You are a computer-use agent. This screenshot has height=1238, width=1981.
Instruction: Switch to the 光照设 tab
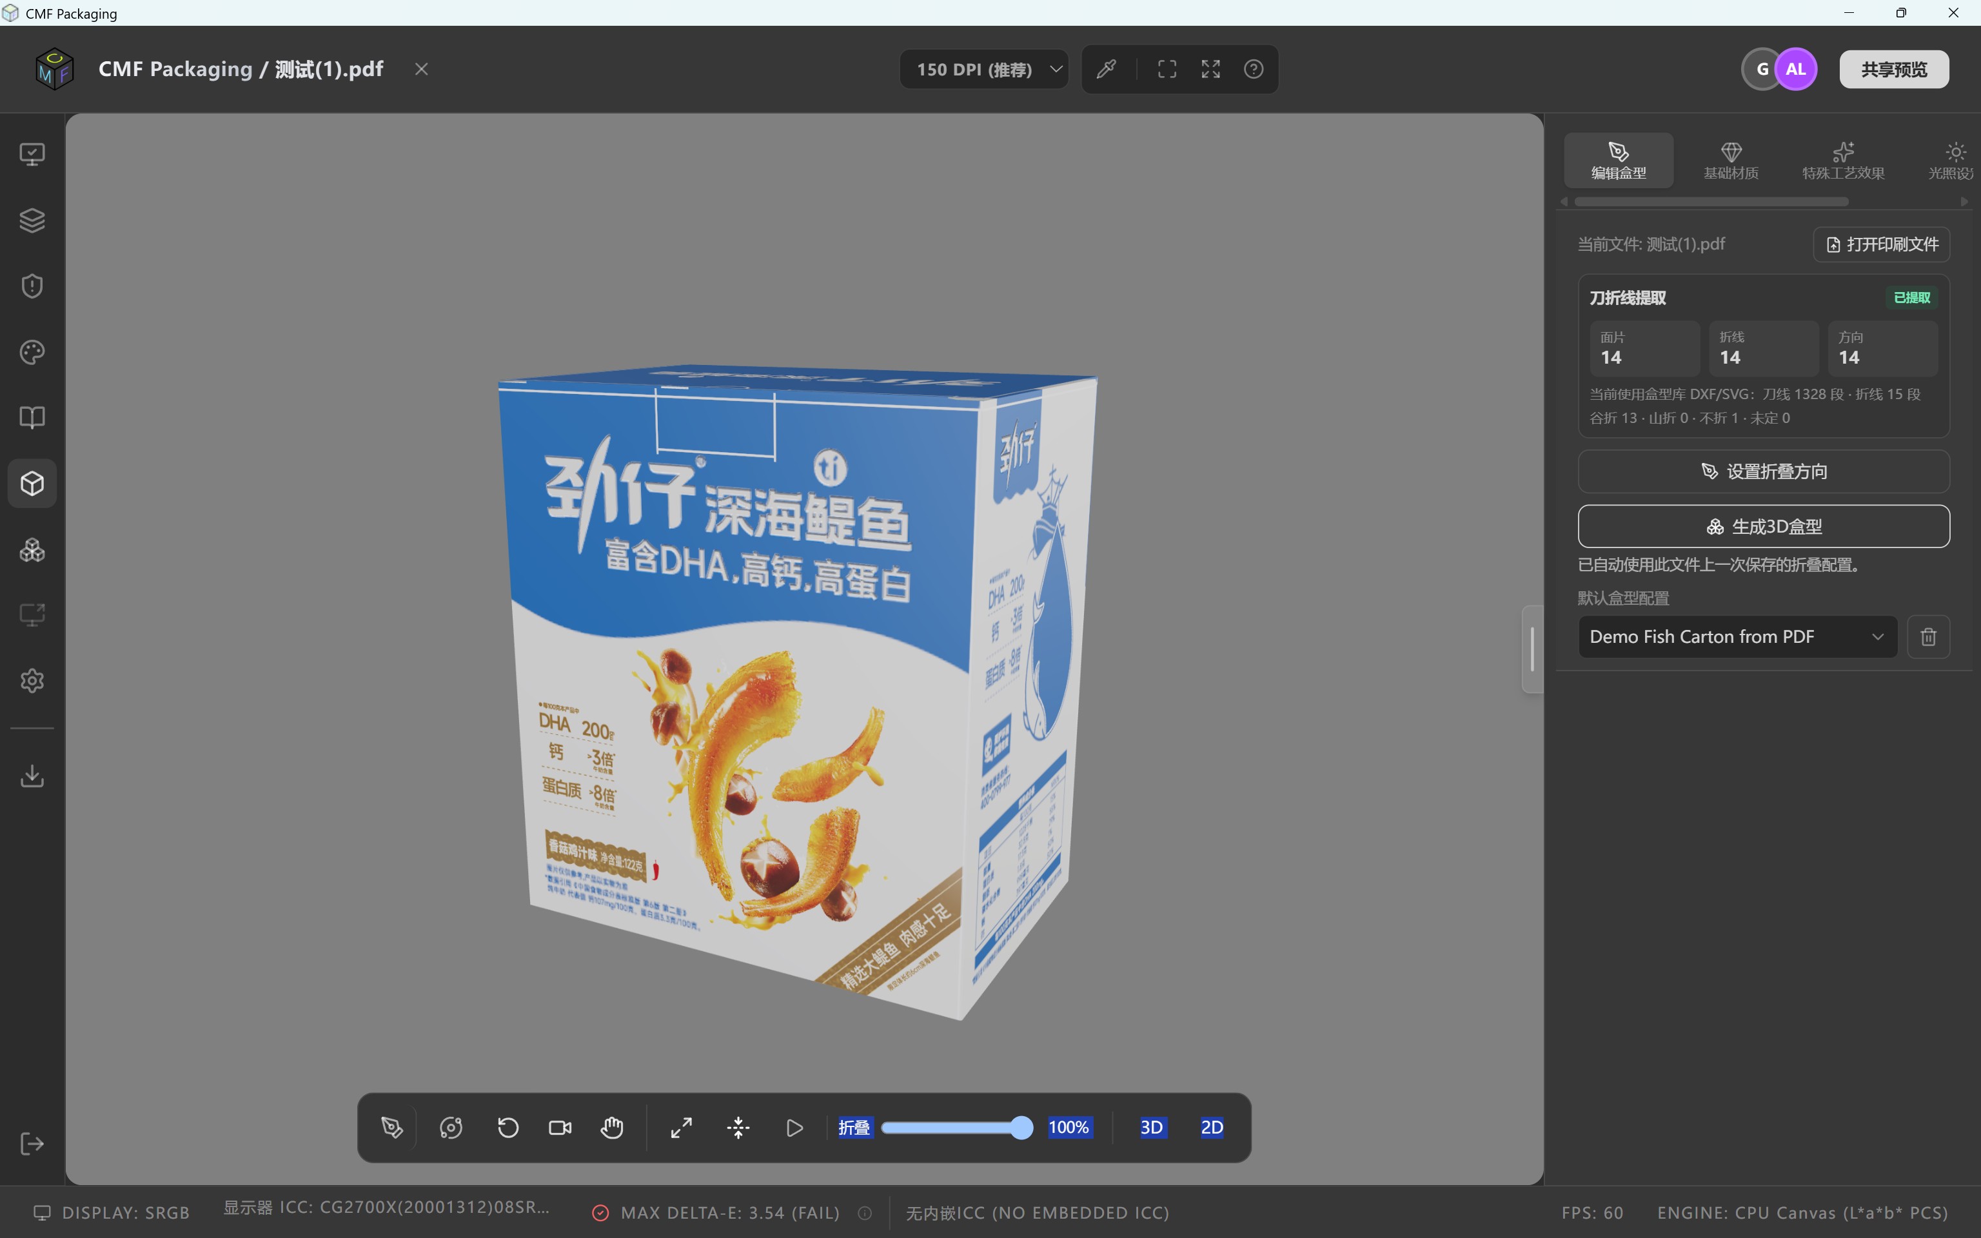(x=1951, y=161)
